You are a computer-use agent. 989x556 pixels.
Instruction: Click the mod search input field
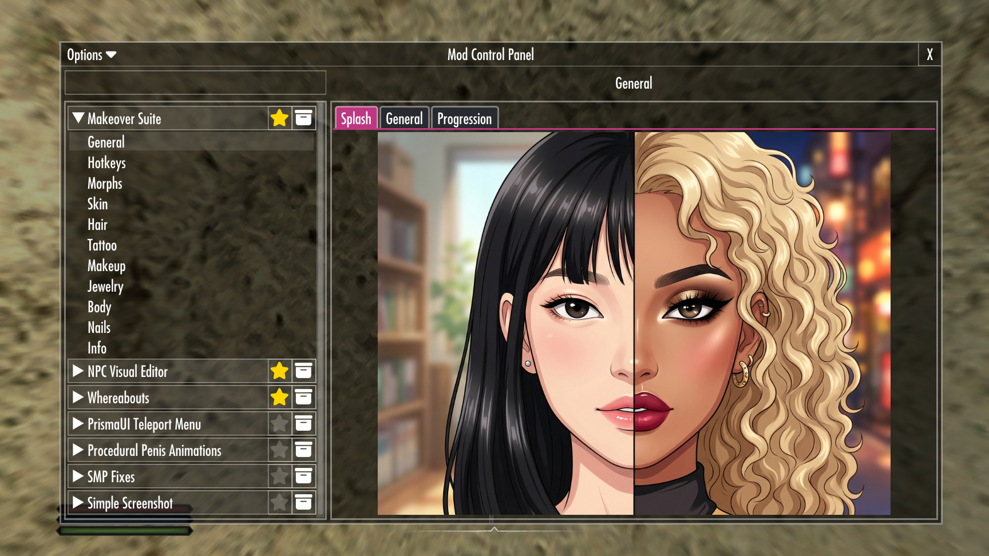tap(195, 82)
